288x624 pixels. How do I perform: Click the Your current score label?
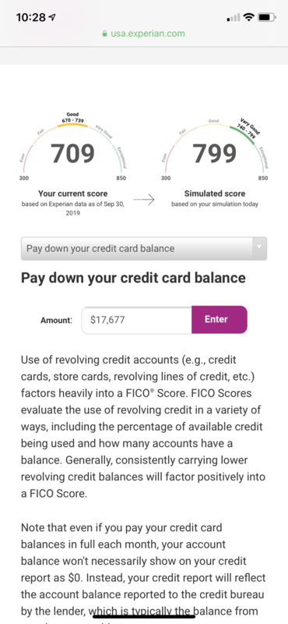click(x=72, y=193)
